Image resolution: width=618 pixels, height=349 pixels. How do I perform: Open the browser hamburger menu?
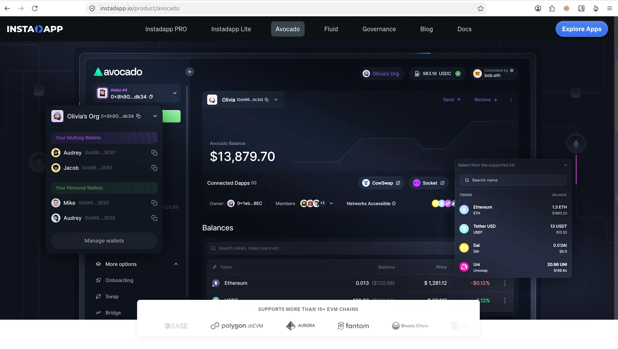tap(610, 8)
